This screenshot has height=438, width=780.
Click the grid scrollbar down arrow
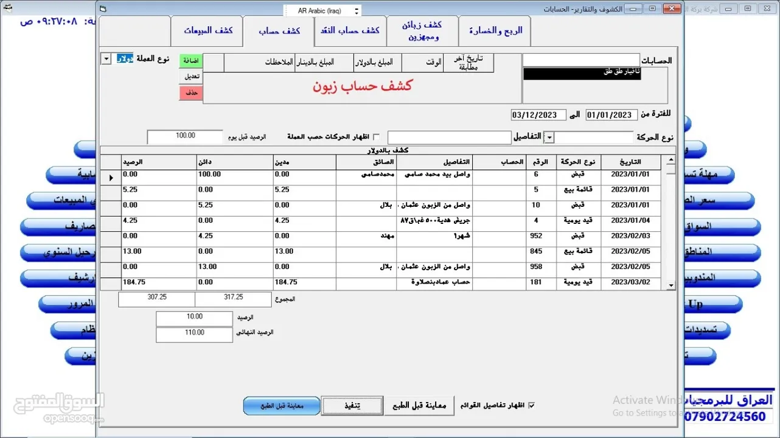pos(671,285)
